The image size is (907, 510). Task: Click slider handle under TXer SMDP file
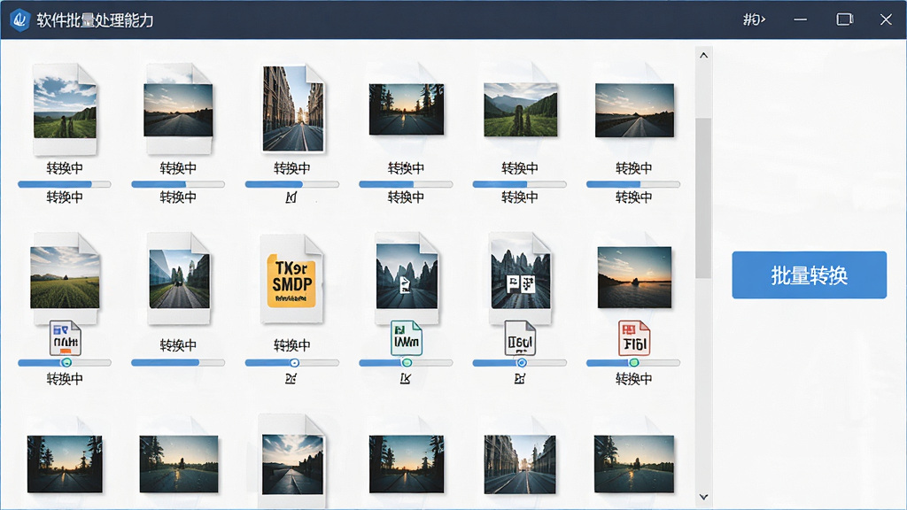point(294,362)
